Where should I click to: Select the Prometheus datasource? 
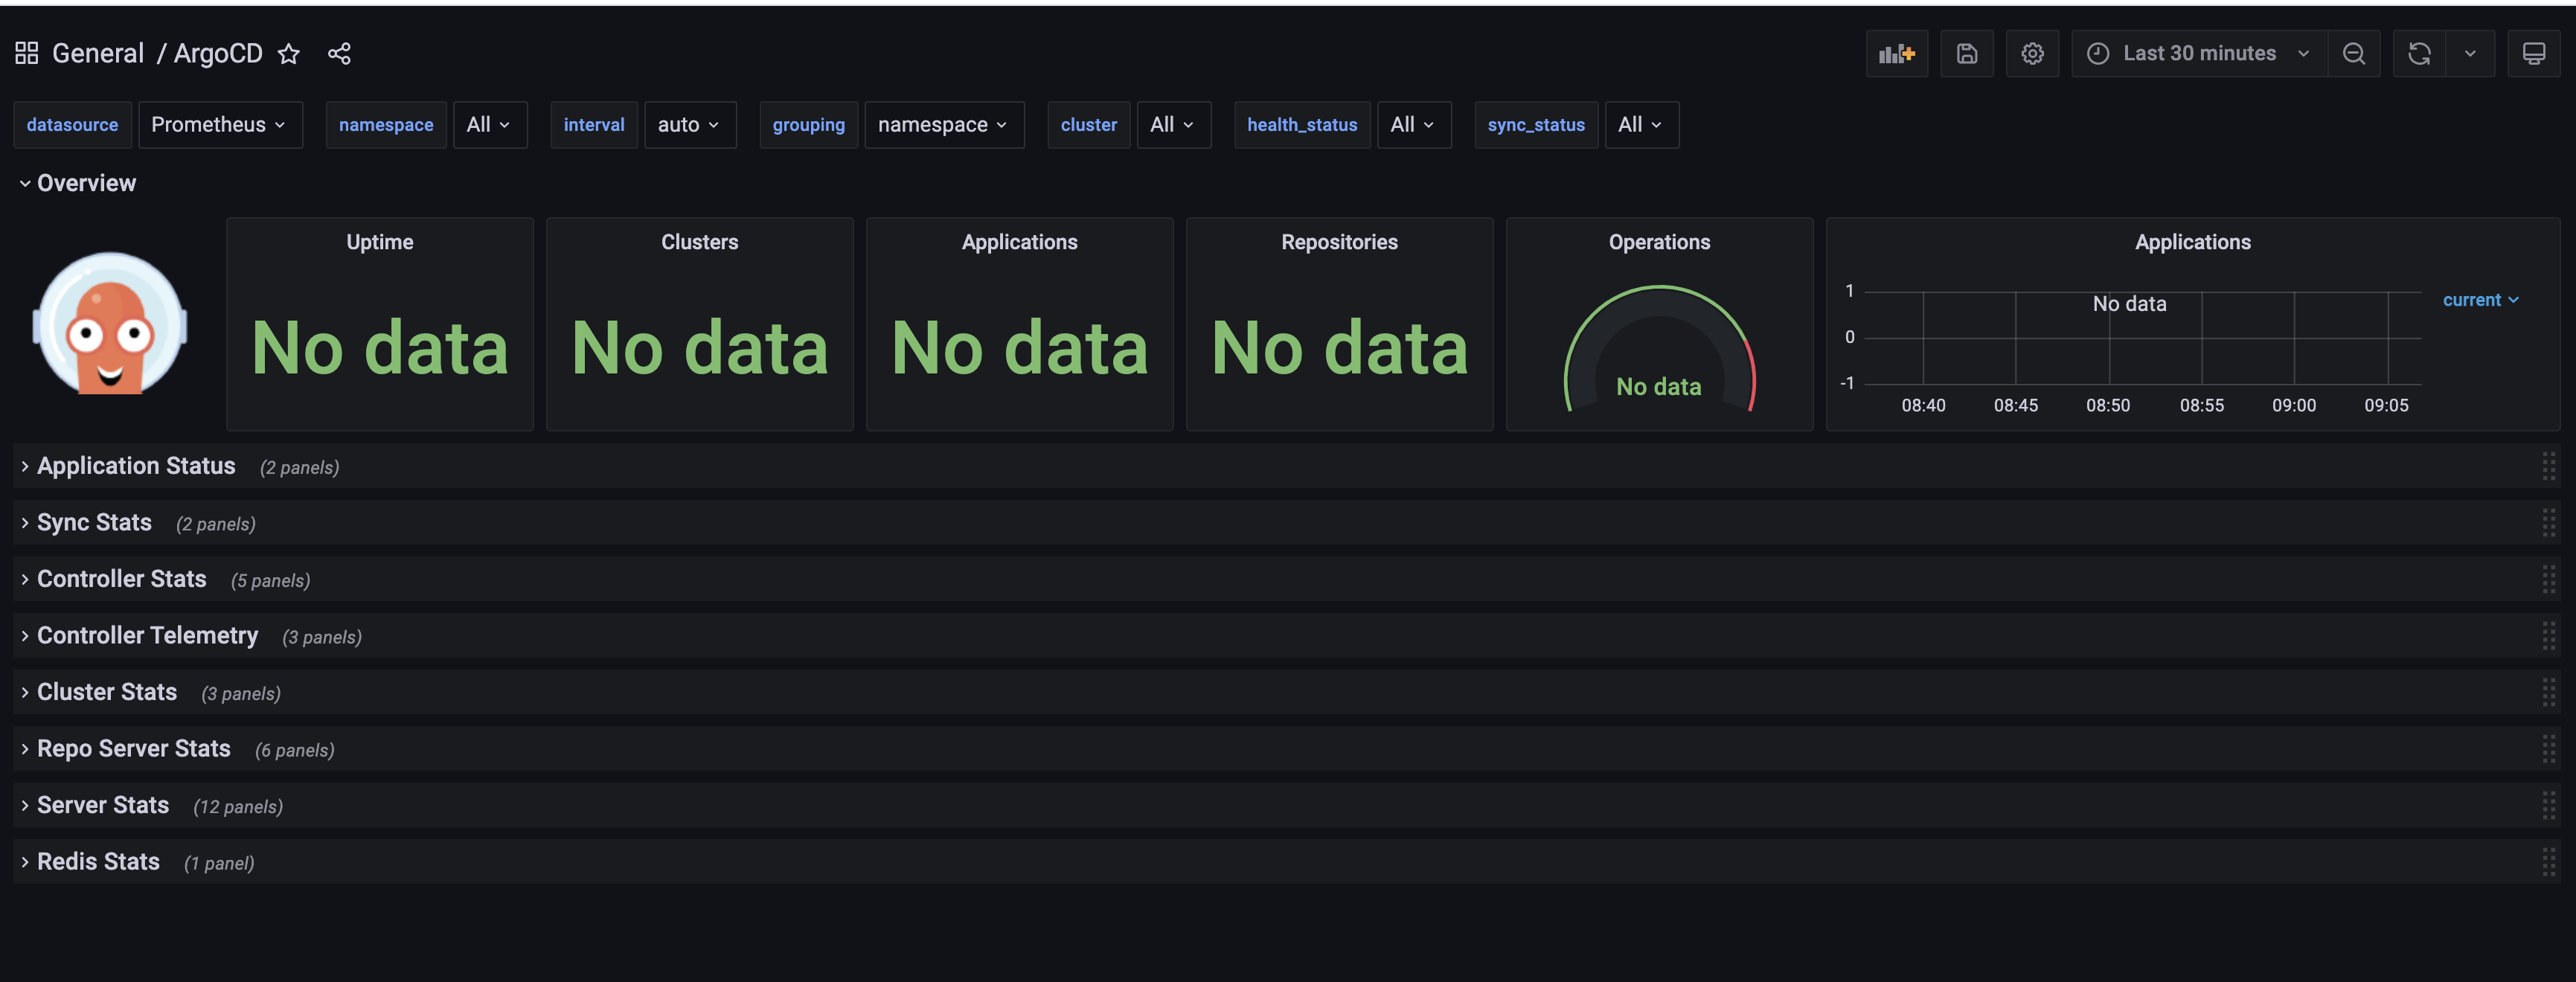220,124
